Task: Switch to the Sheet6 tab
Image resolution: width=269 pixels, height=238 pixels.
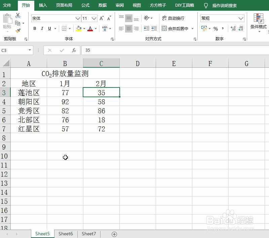Action: 66,234
